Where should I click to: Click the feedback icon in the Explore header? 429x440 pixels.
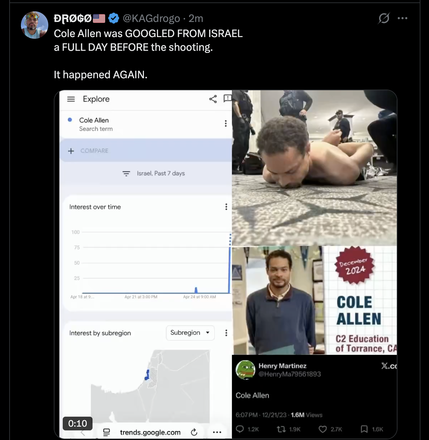[x=228, y=99]
